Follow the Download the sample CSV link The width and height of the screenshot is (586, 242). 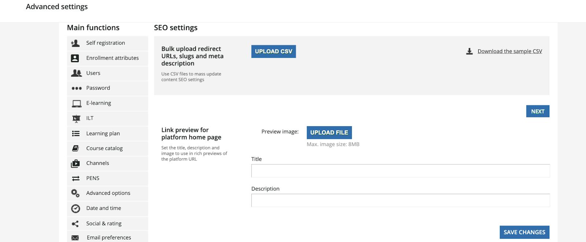tap(509, 52)
